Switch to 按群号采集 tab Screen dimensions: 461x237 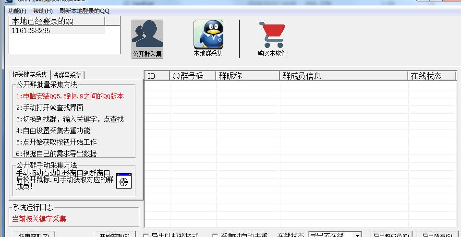pos(67,75)
